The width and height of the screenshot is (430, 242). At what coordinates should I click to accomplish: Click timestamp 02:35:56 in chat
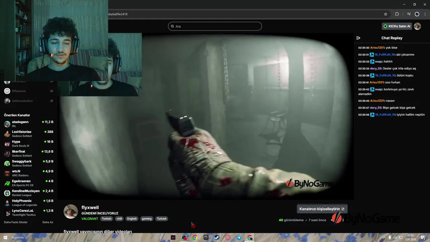[363, 115]
